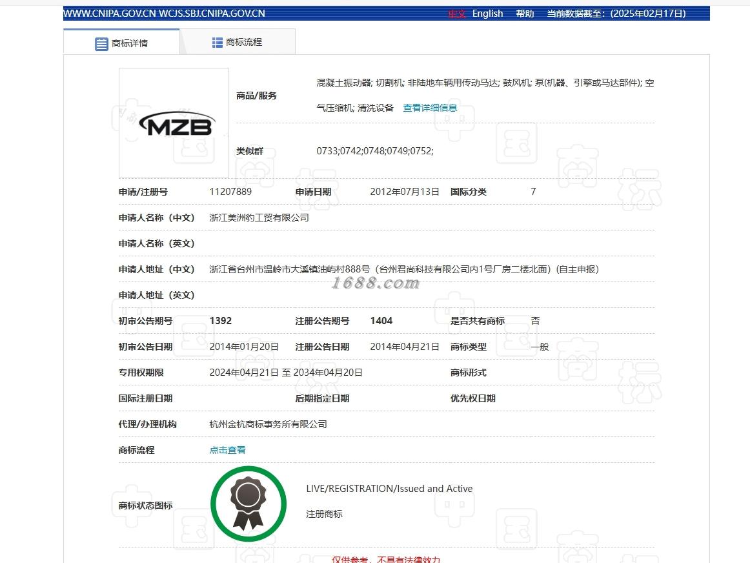Switch to the 商标流程 tab
The height and width of the screenshot is (563, 750).
[x=238, y=42]
